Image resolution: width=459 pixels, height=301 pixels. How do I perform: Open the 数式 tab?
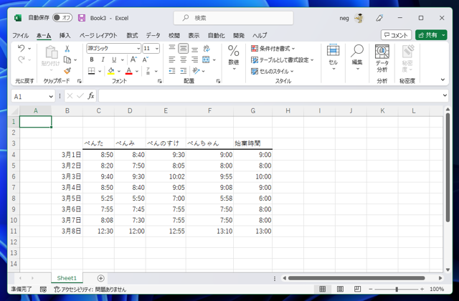coord(132,35)
